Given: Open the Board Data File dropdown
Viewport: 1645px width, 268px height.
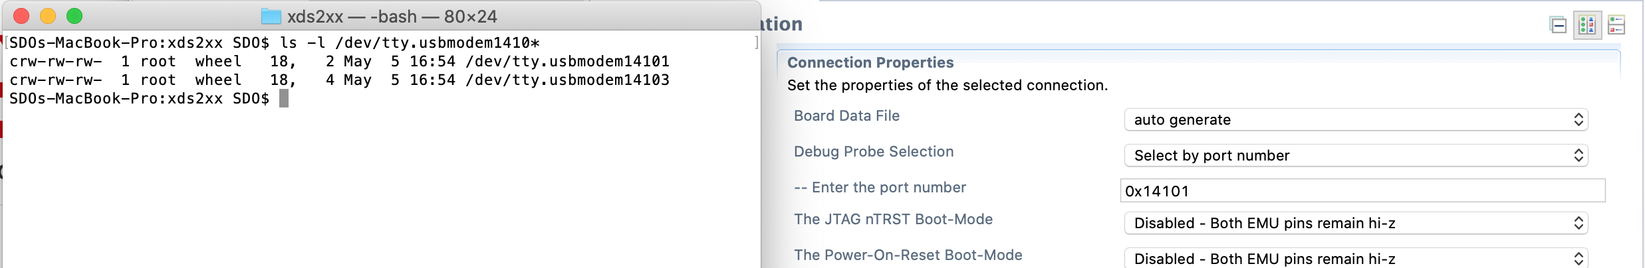Looking at the screenshot, I should [x=1356, y=119].
